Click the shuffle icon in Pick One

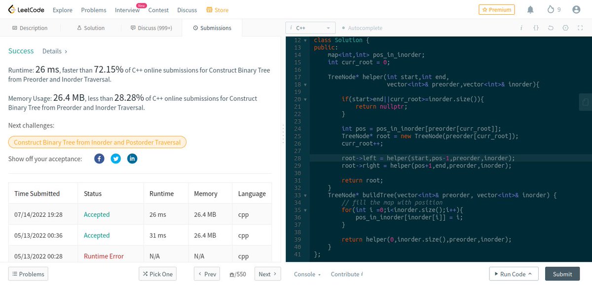(145, 274)
